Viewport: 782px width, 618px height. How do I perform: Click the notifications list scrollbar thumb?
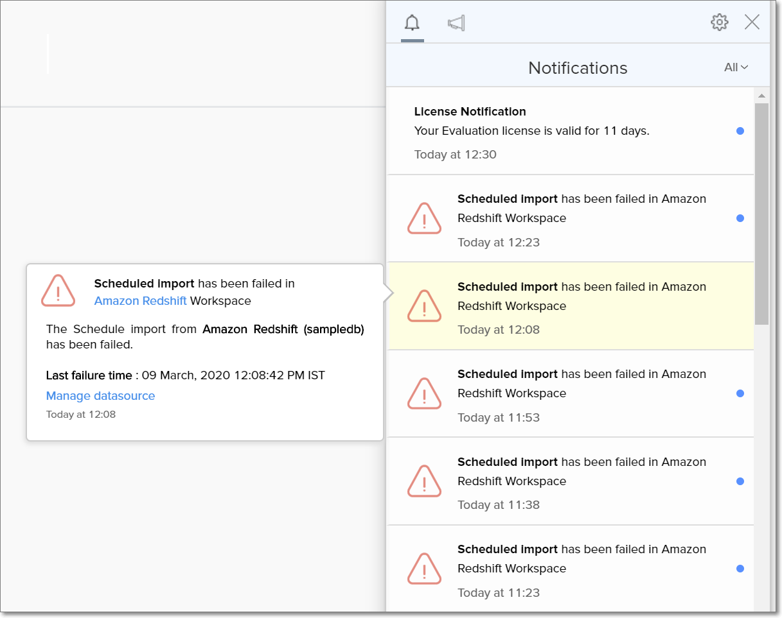coord(761,212)
